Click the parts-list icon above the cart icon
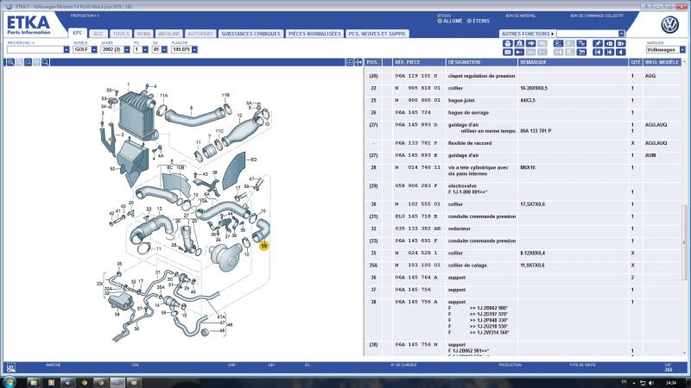 coord(581,43)
